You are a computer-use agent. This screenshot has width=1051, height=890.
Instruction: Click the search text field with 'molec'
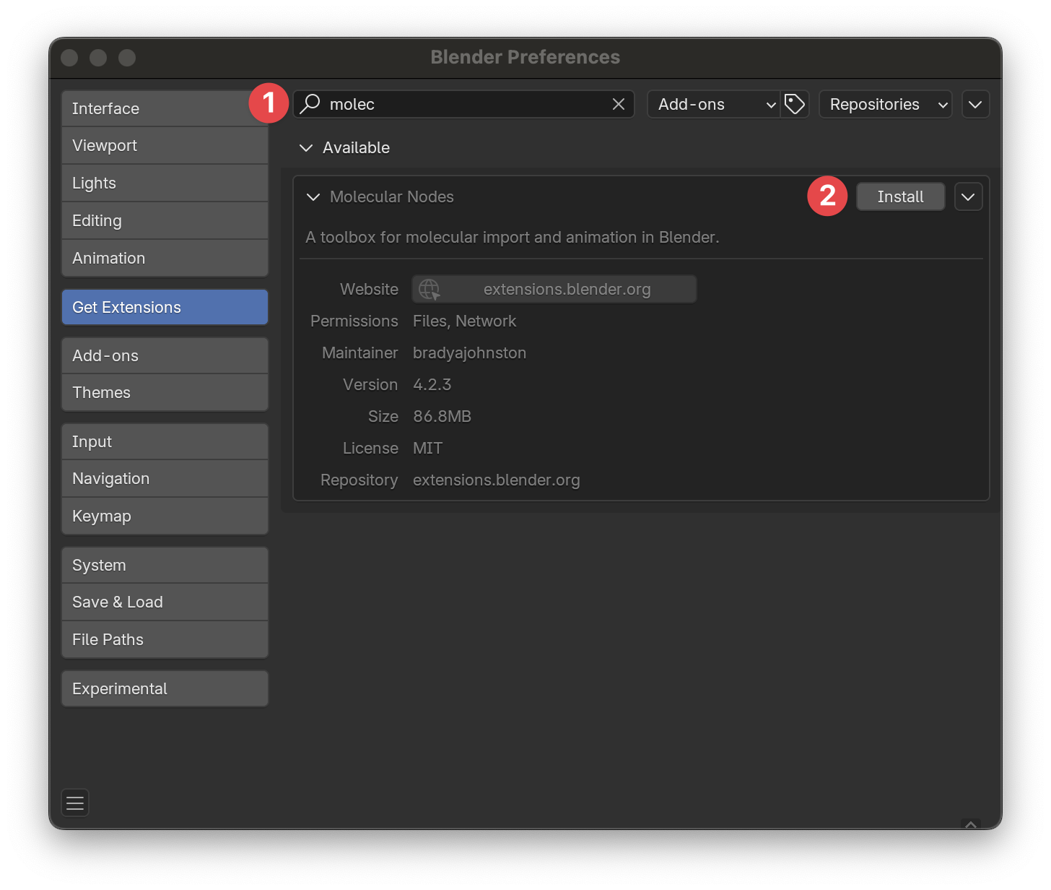click(x=462, y=104)
